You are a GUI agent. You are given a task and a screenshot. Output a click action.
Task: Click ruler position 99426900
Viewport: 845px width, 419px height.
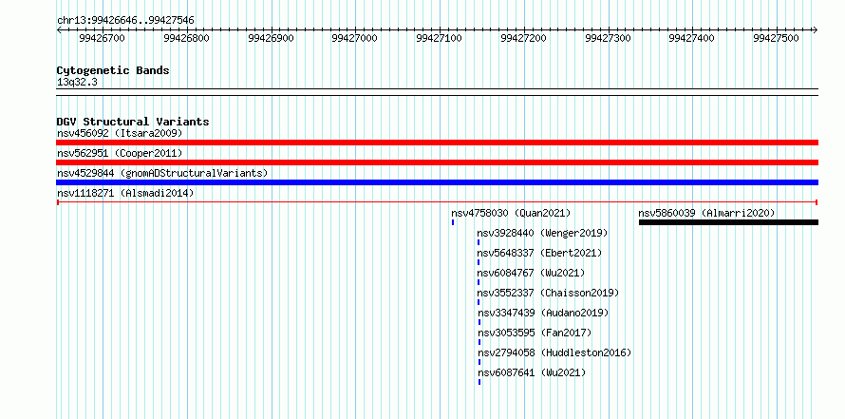[272, 38]
